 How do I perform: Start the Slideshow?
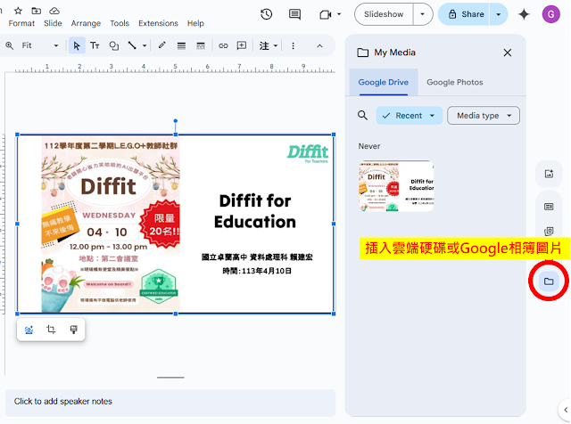coord(384,14)
